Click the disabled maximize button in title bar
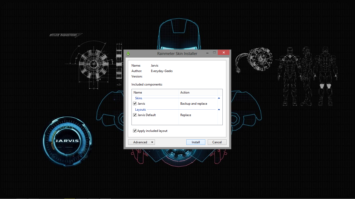This screenshot has height=199, width=355. click(214, 53)
